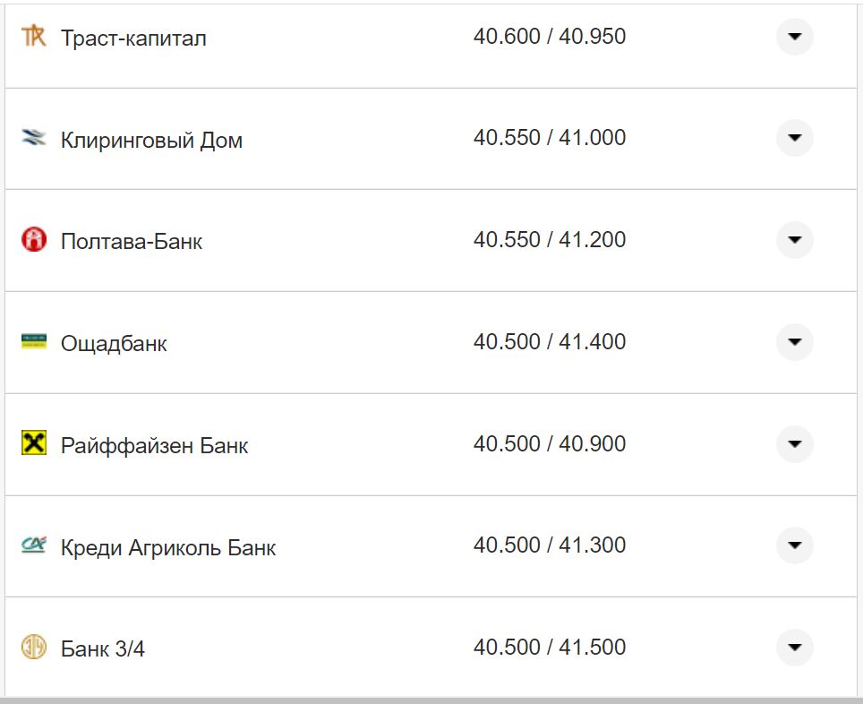This screenshot has width=863, height=704.
Task: Open Ощадбанк exchange rate details
Action: tap(794, 341)
